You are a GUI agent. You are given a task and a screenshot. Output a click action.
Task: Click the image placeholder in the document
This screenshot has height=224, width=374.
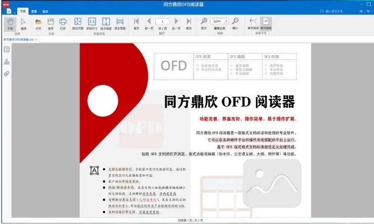tap(272, 183)
